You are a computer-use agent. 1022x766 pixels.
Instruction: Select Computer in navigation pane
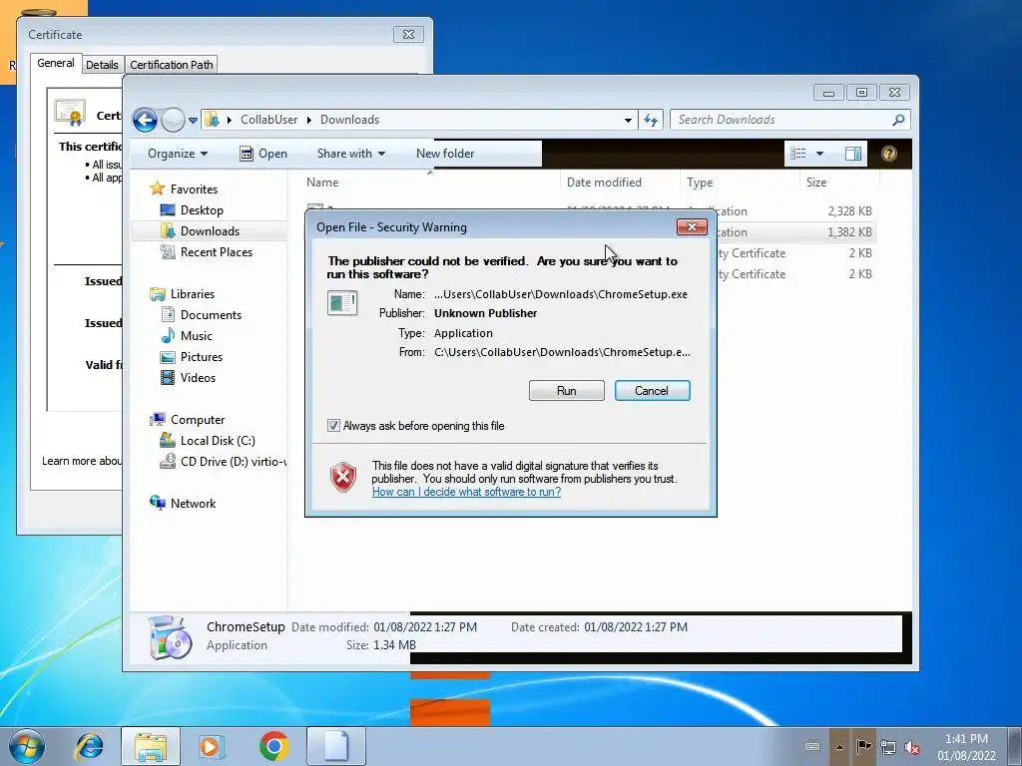(198, 420)
